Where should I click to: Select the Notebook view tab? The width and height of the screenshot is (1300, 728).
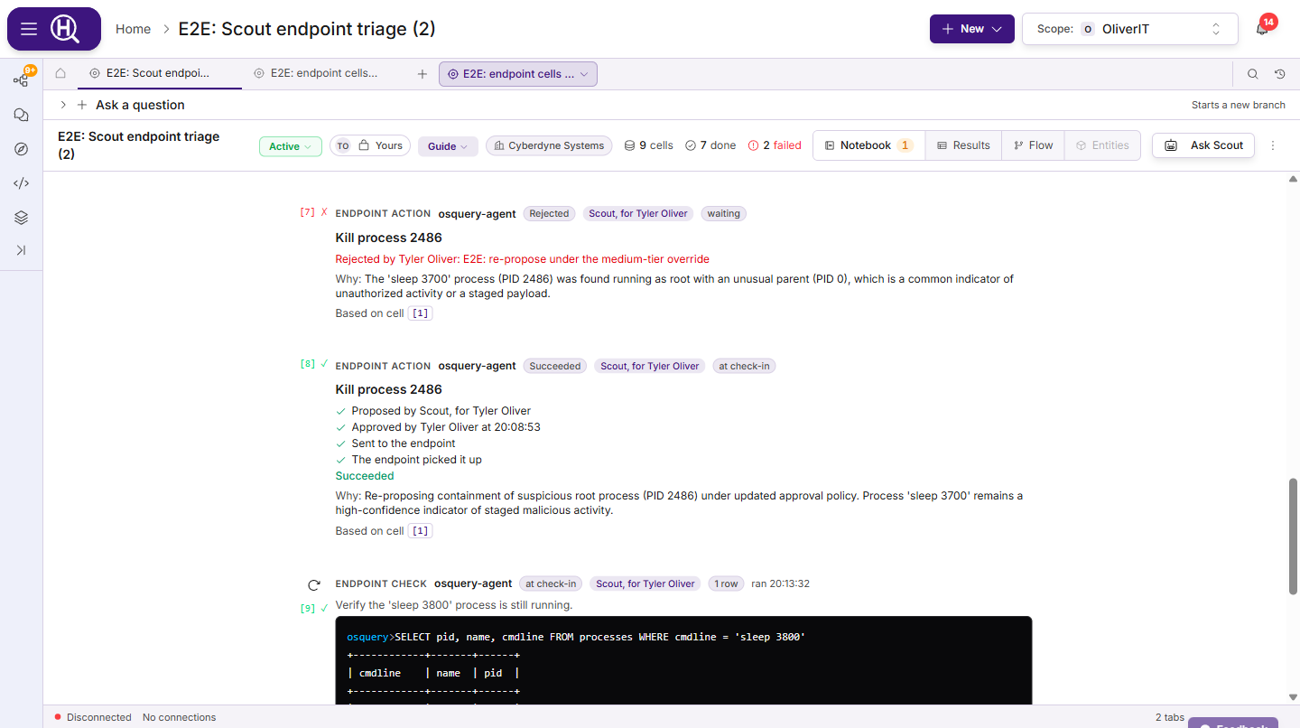tap(868, 145)
